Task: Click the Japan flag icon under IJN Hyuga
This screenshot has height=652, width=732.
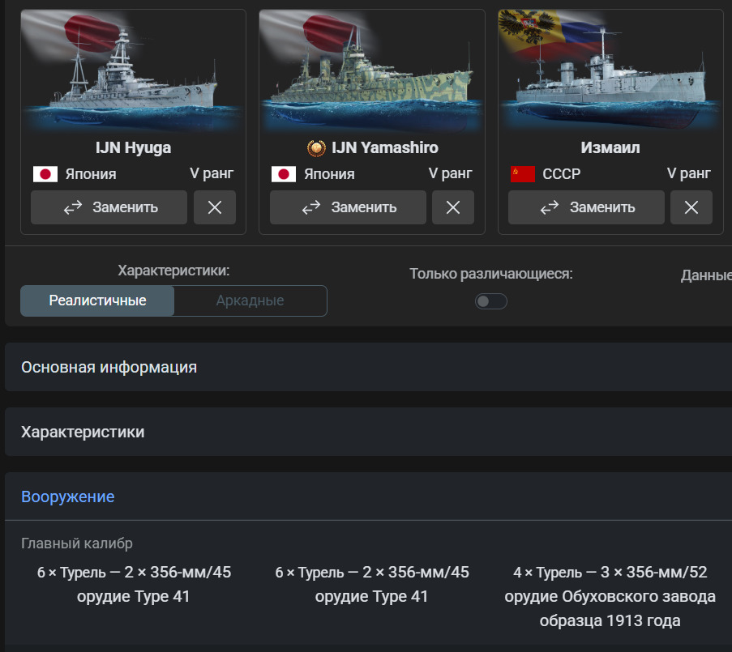Action: coord(45,174)
